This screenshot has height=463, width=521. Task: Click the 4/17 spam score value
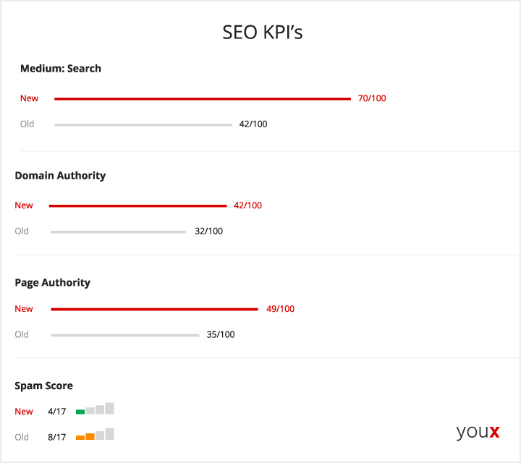click(x=57, y=412)
